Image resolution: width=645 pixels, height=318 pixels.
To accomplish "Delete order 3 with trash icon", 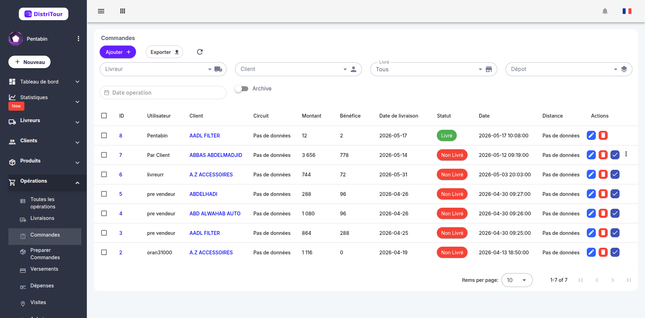I will coord(603,233).
